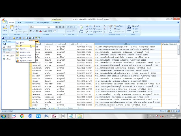Click the View button in the Home ribbon

coord(5,28)
